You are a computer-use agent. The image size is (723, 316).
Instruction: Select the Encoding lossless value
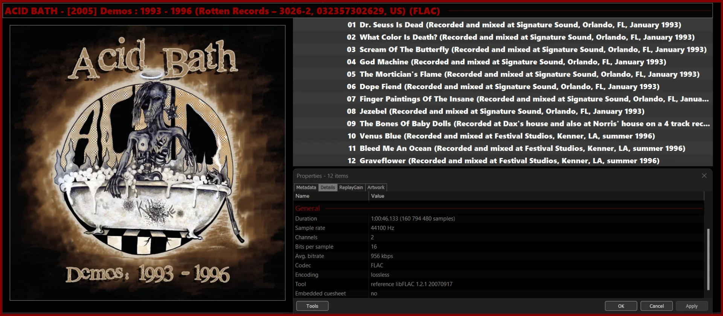(380, 275)
